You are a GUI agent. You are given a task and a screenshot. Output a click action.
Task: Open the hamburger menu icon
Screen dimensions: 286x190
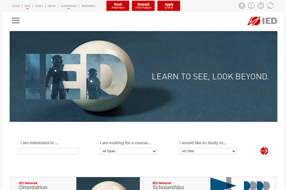[16, 20]
